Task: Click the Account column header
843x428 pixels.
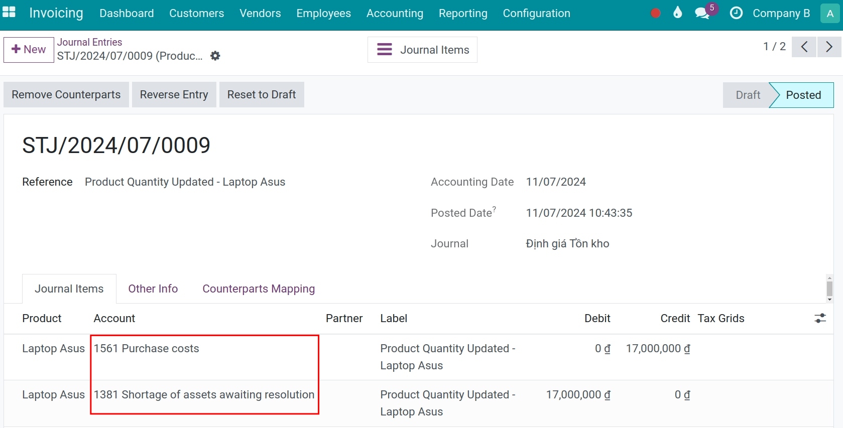Action: 114,318
